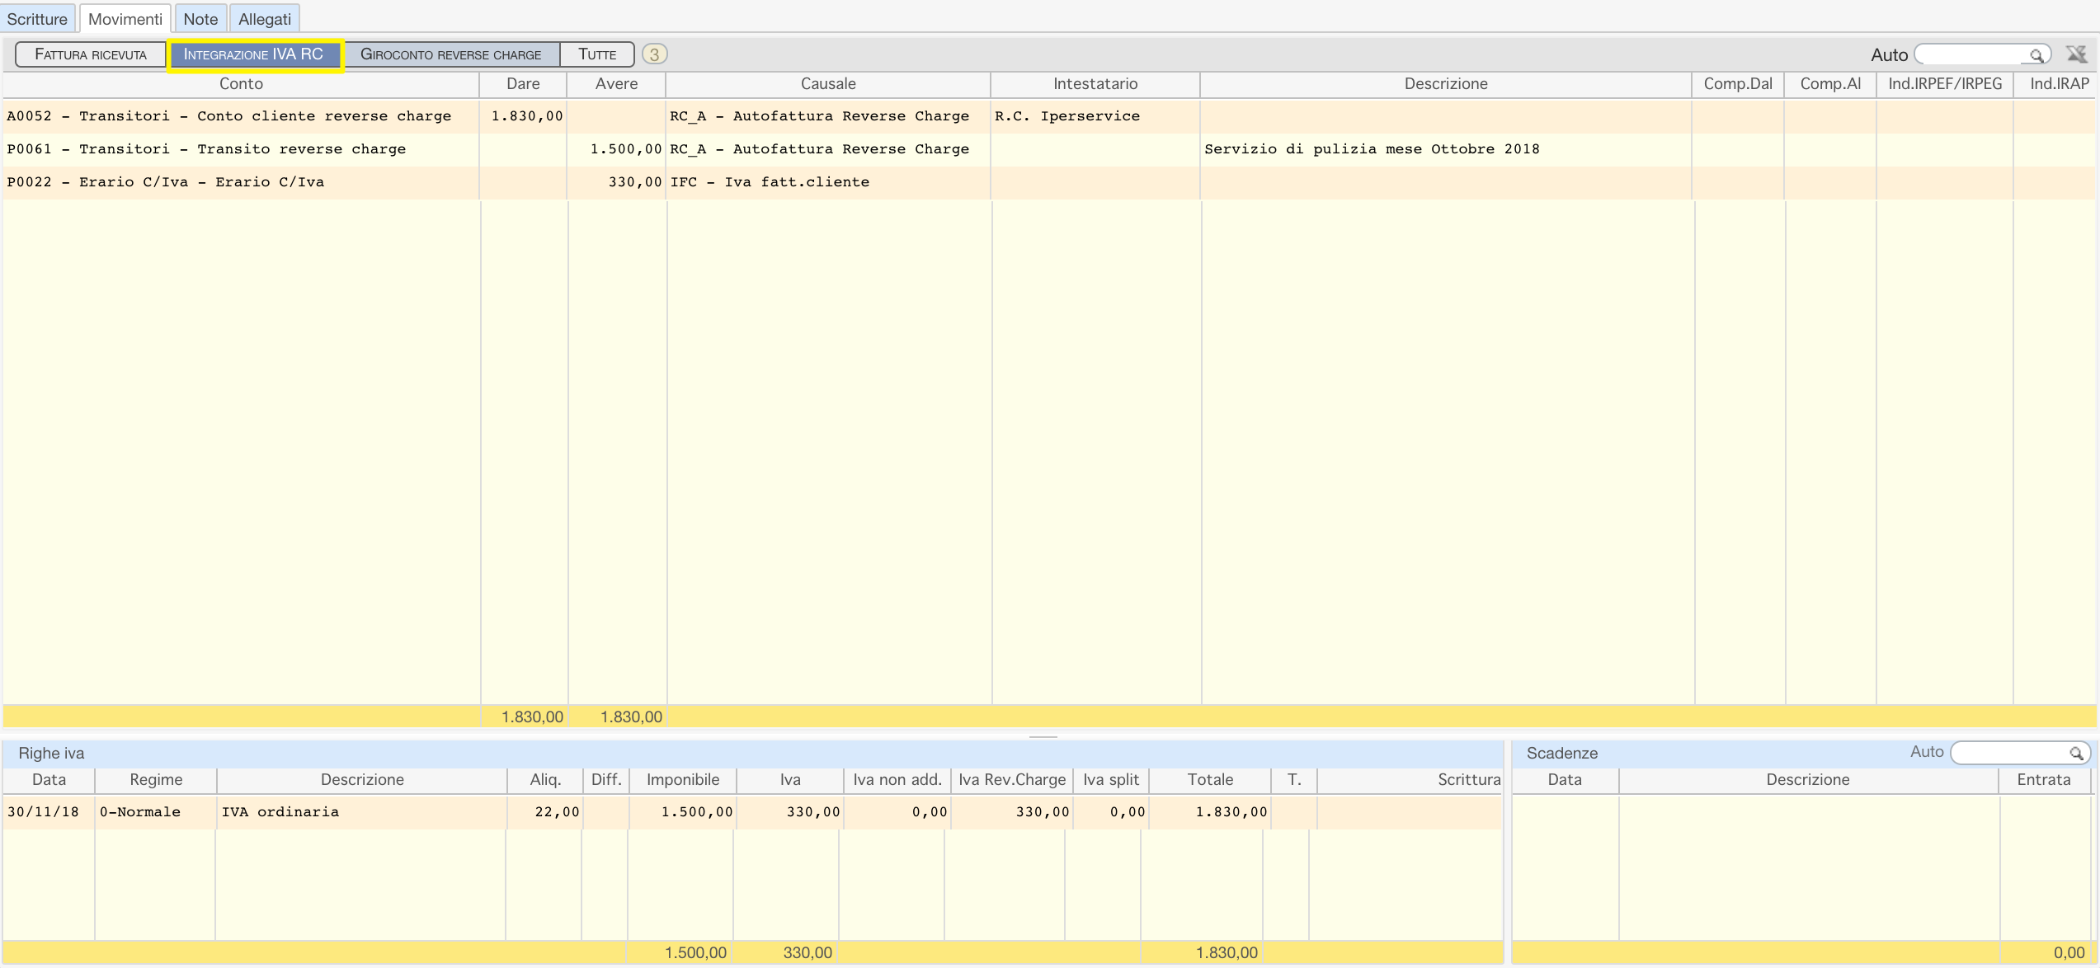This screenshot has height=968, width=2100.
Task: Click the Scadenze Data column header
Action: [x=1565, y=780]
